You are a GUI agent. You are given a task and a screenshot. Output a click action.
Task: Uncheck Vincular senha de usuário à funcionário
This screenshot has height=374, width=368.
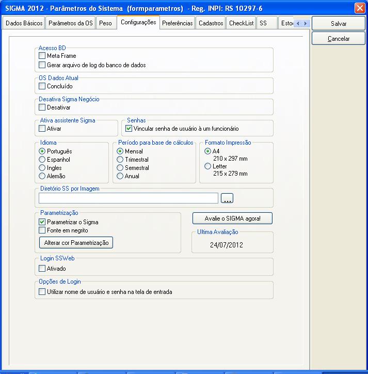tap(129, 128)
